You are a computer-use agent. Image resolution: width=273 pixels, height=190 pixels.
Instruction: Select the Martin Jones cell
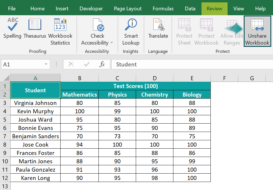tap(35, 161)
